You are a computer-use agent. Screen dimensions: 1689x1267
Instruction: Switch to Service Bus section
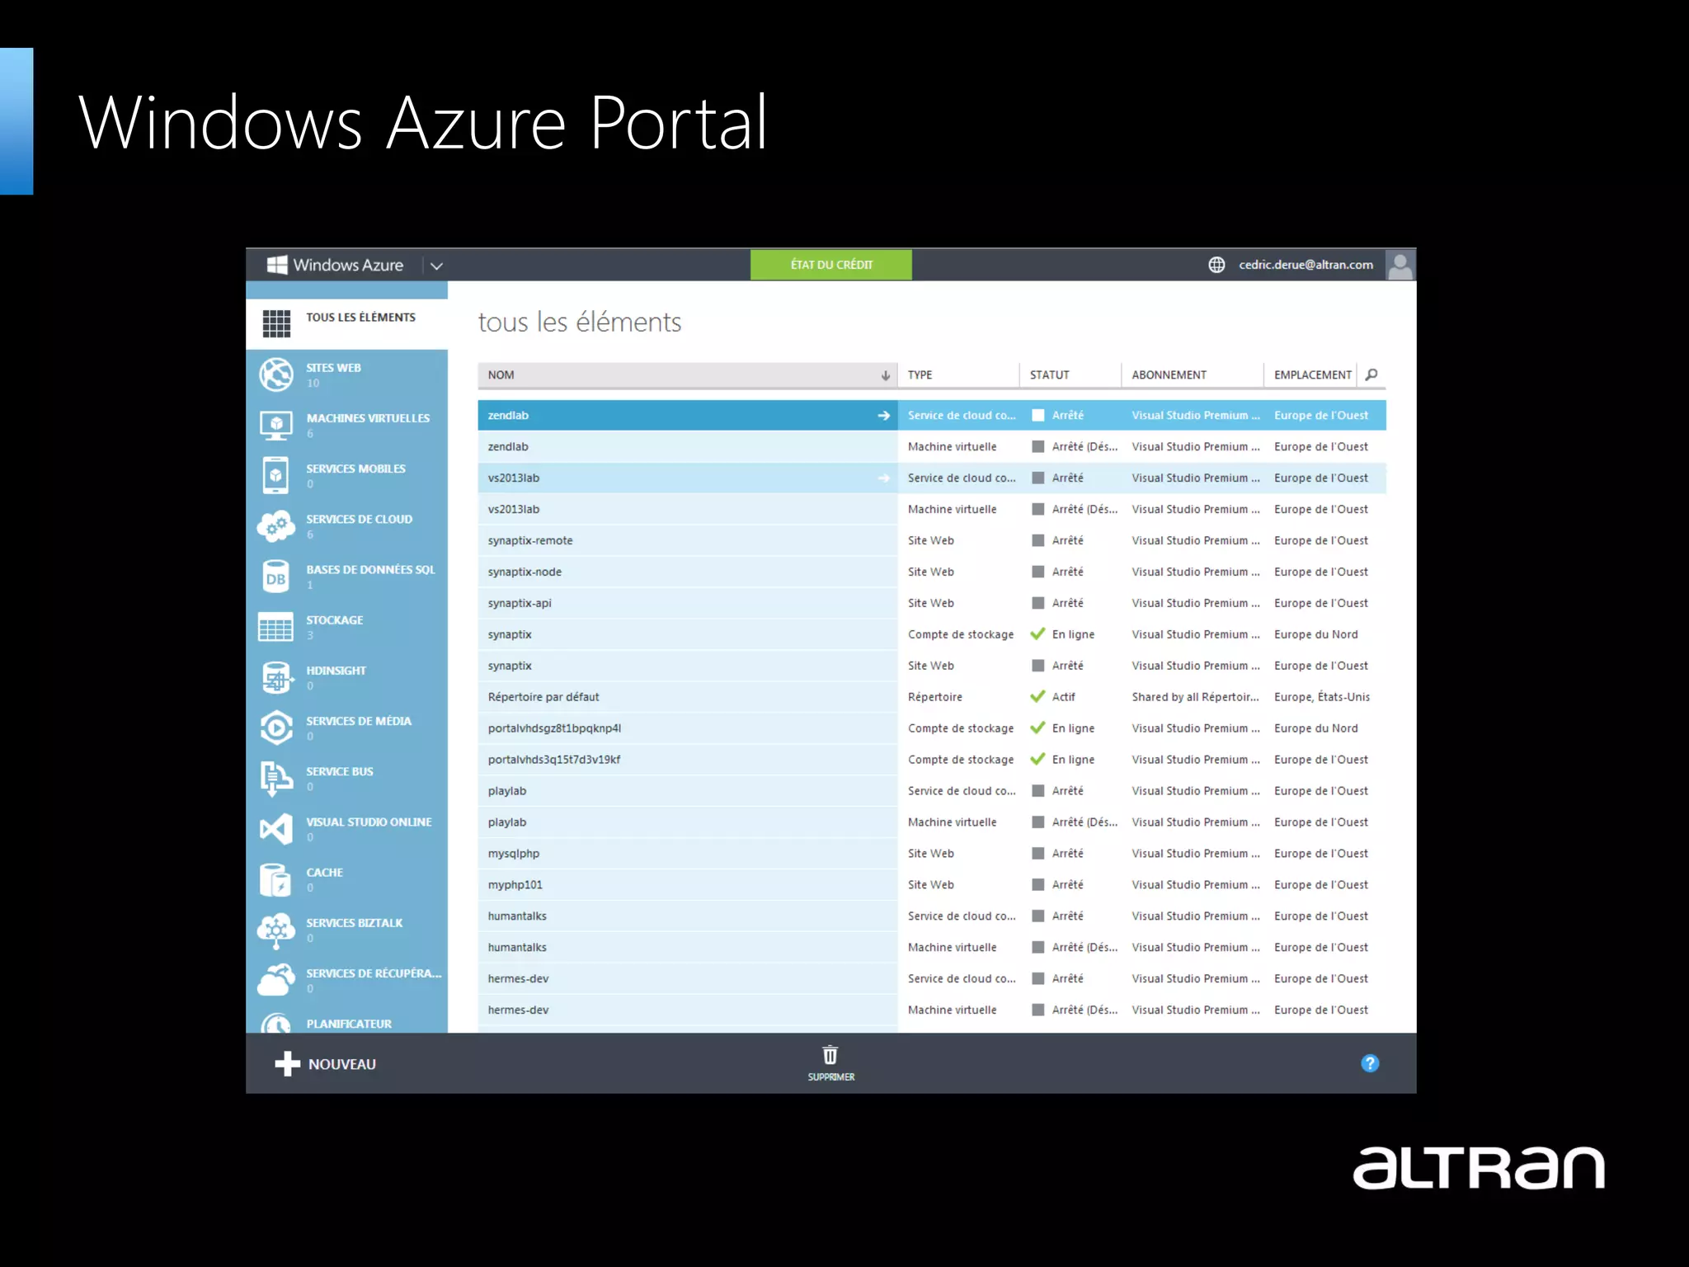click(347, 778)
